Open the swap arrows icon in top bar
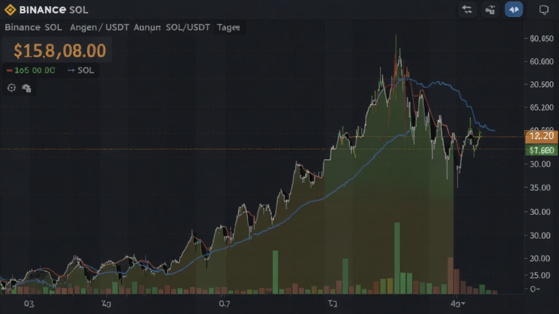 pyautogui.click(x=467, y=10)
